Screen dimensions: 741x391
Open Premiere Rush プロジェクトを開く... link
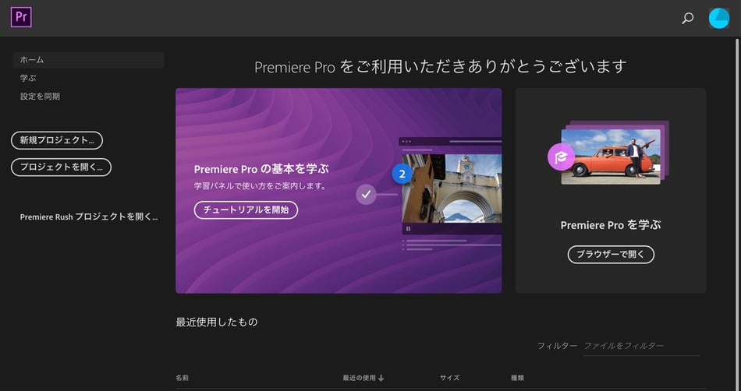pyautogui.click(x=89, y=217)
